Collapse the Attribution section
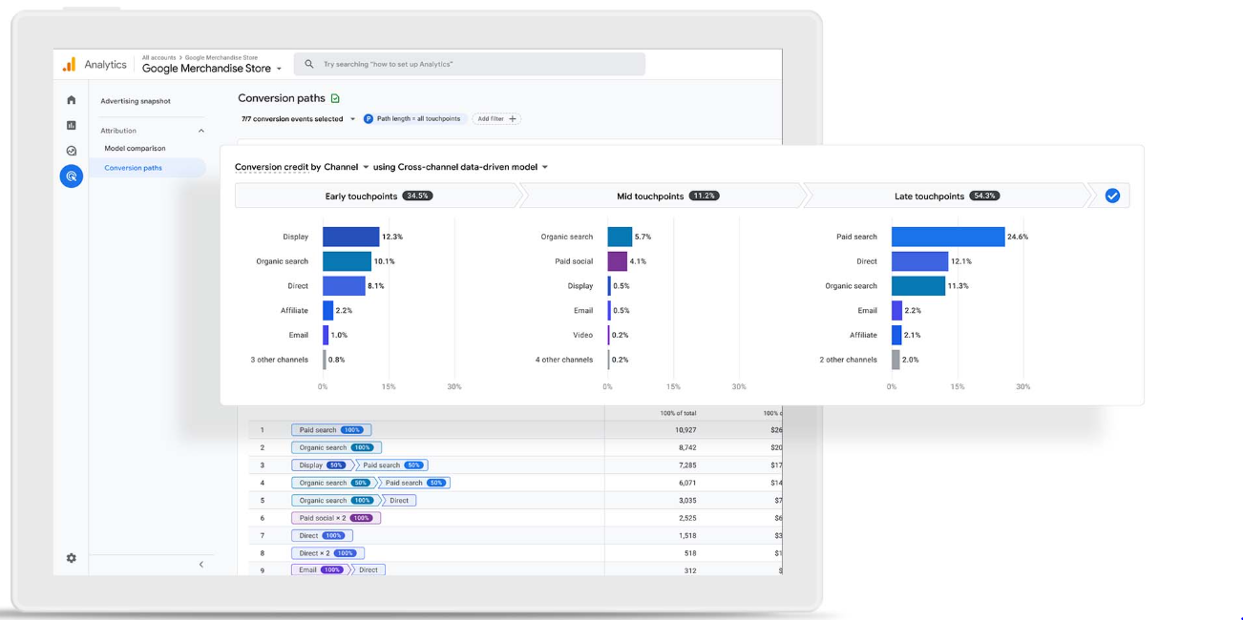This screenshot has height=620, width=1243. click(x=200, y=131)
